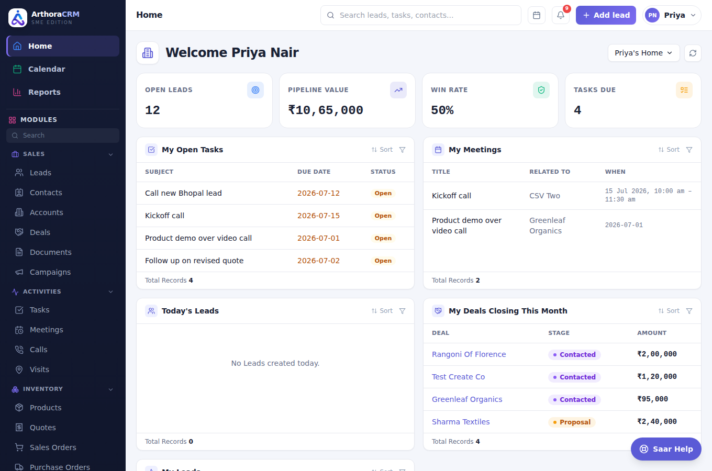The image size is (712, 471).
Task: Open the Meetings module
Action: pyautogui.click(x=63, y=330)
